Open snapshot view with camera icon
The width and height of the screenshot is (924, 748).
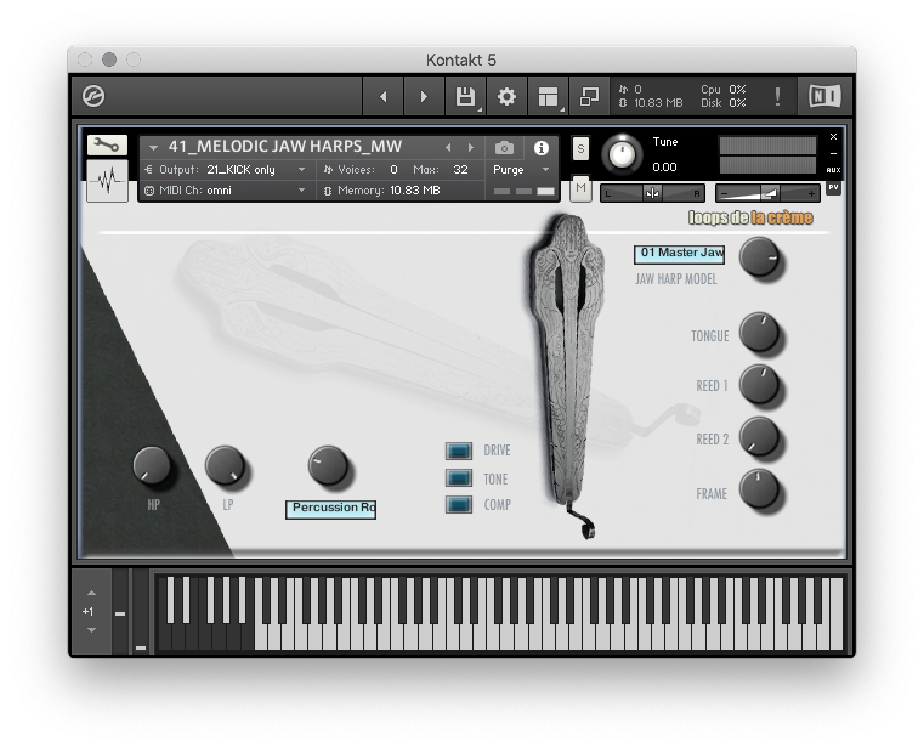pyautogui.click(x=504, y=148)
